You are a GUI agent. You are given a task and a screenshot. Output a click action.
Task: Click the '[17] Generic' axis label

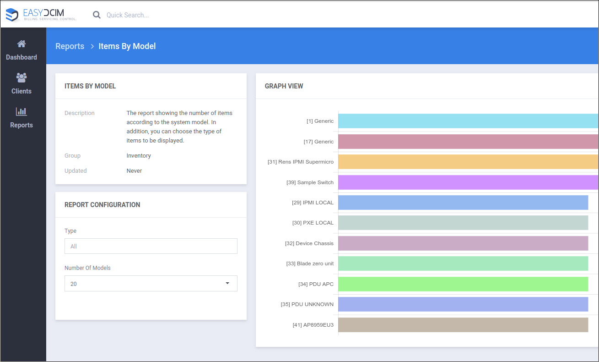pos(318,142)
